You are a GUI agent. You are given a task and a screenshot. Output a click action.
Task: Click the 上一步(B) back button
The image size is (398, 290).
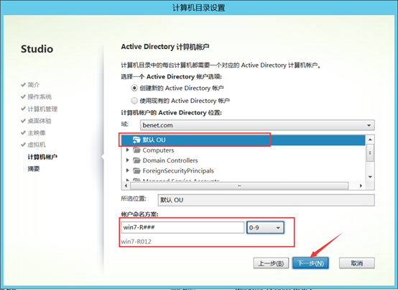(x=271, y=263)
